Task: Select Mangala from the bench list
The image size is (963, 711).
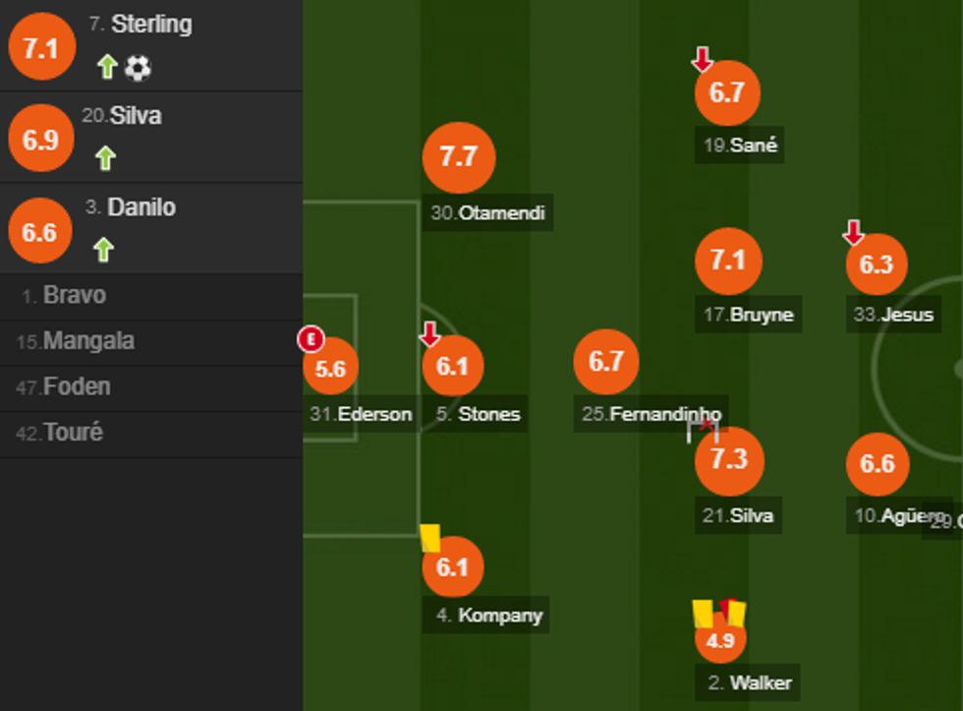Action: point(88,342)
